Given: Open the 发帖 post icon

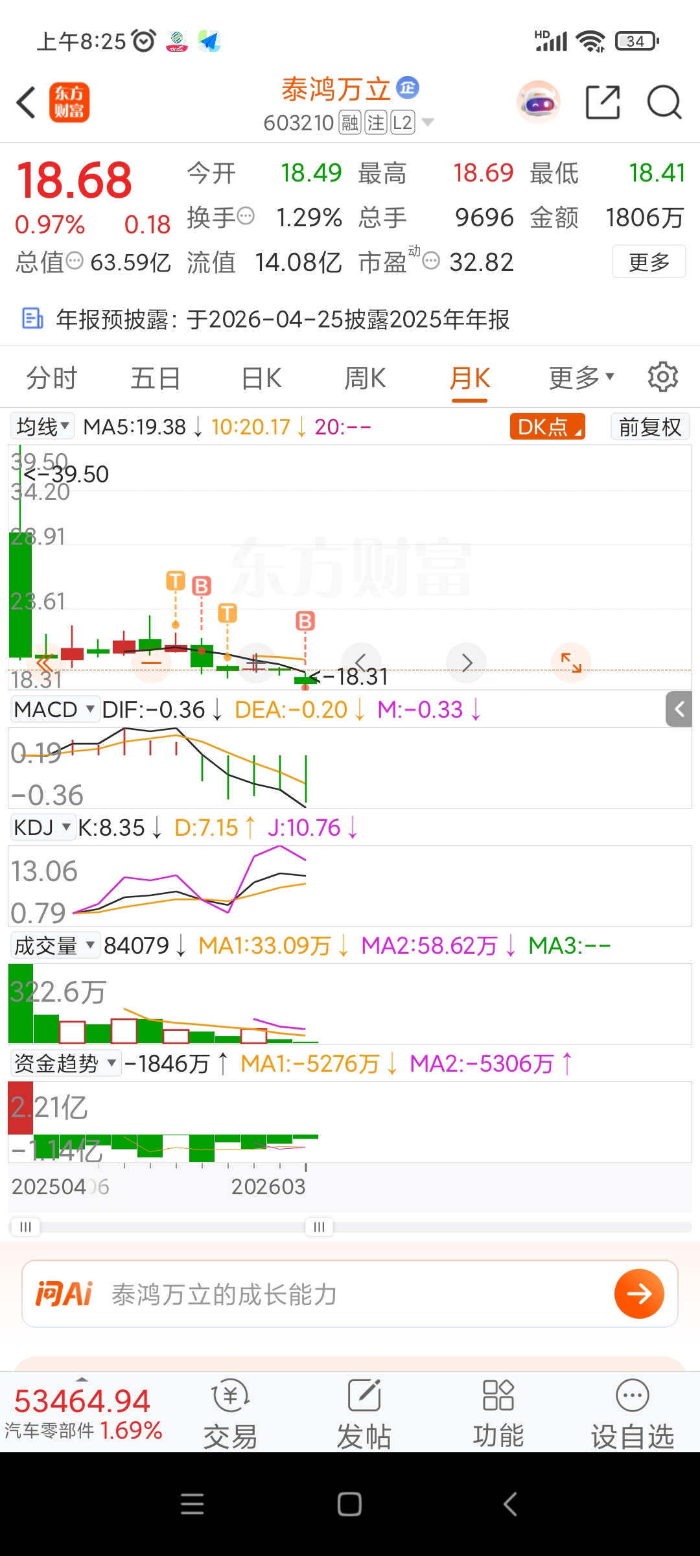Looking at the screenshot, I should 364,1413.
